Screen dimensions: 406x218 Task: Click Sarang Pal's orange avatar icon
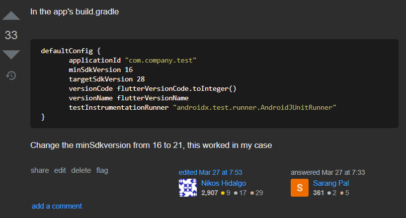tap(300, 188)
